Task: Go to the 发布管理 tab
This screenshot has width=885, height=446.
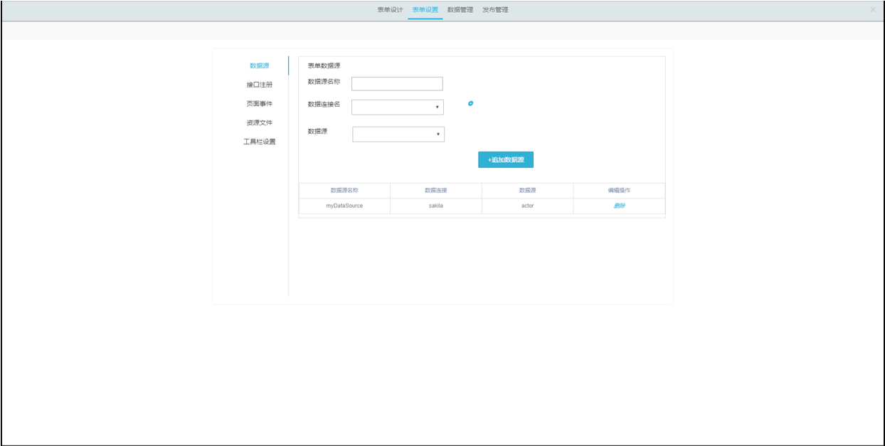Action: pyautogui.click(x=495, y=10)
